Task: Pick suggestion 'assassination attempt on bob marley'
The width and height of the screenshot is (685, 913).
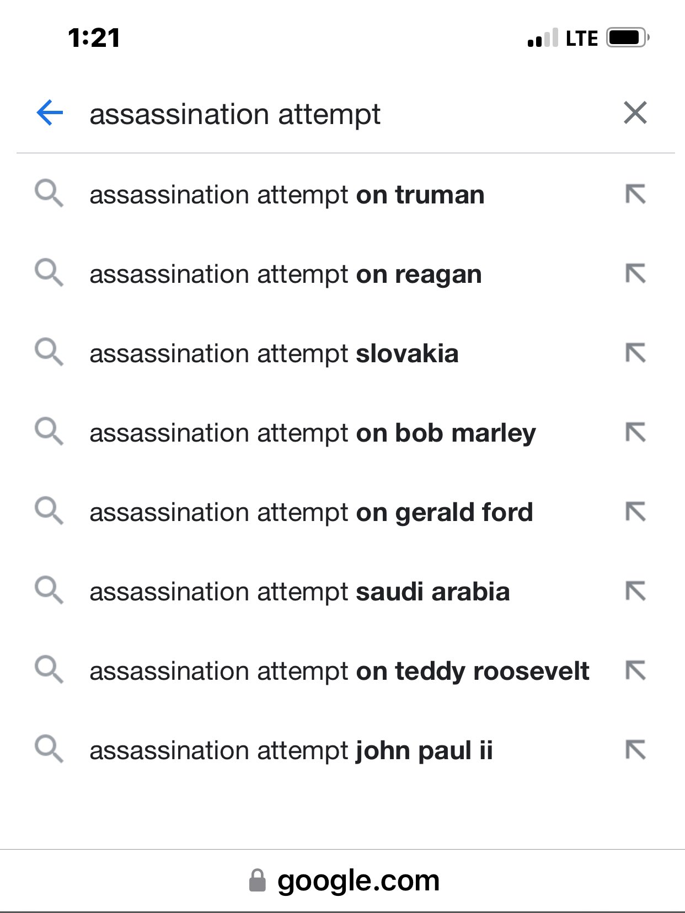Action: pyautogui.click(x=312, y=433)
